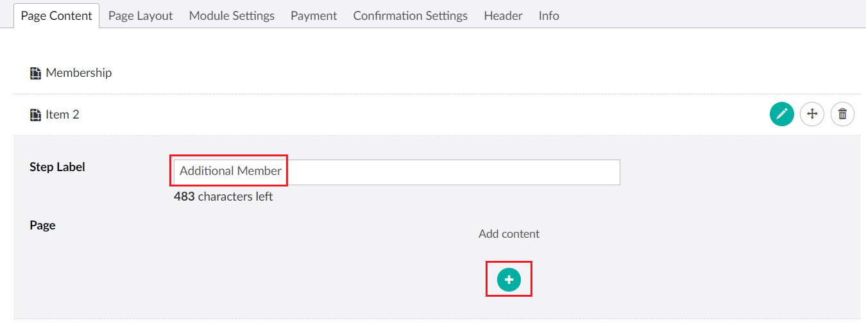Click the grid icon beside Membership
Viewport: 866px width, 323px height.
coord(35,73)
